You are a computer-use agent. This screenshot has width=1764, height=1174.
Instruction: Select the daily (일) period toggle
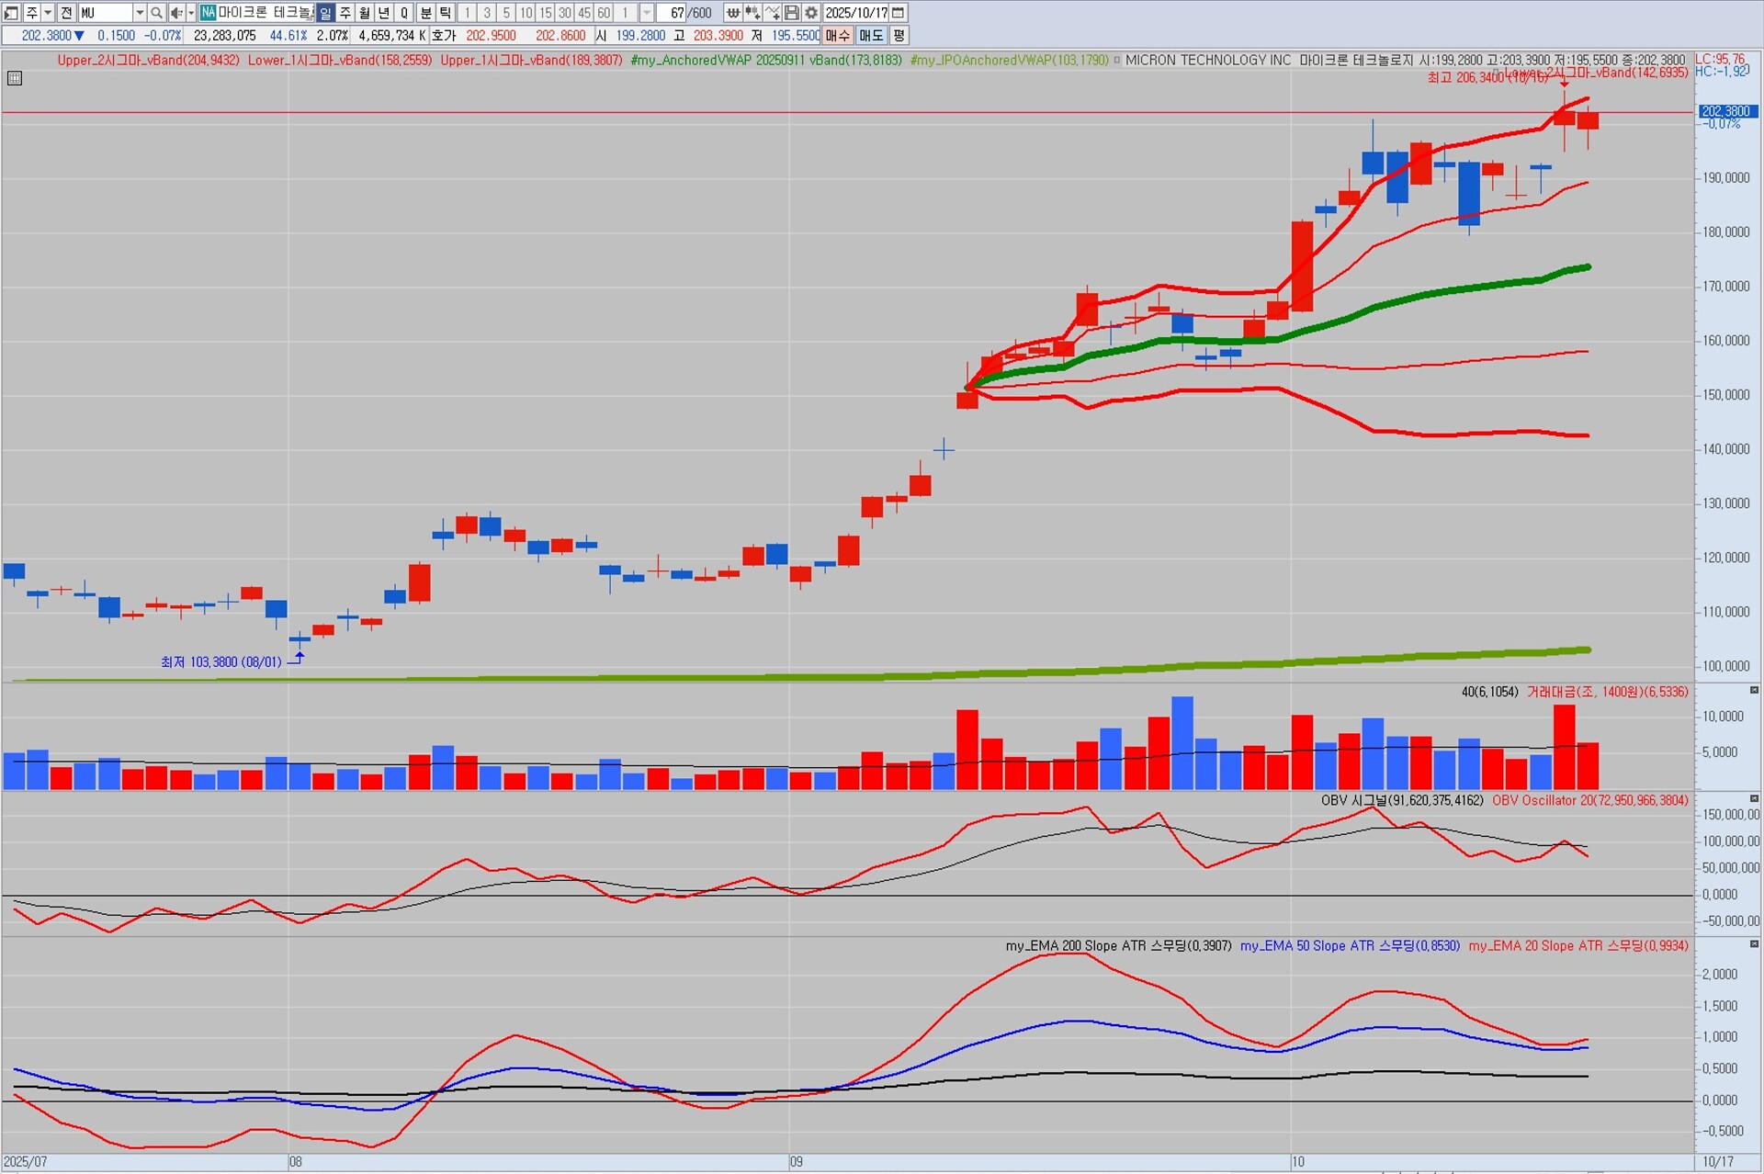click(325, 13)
